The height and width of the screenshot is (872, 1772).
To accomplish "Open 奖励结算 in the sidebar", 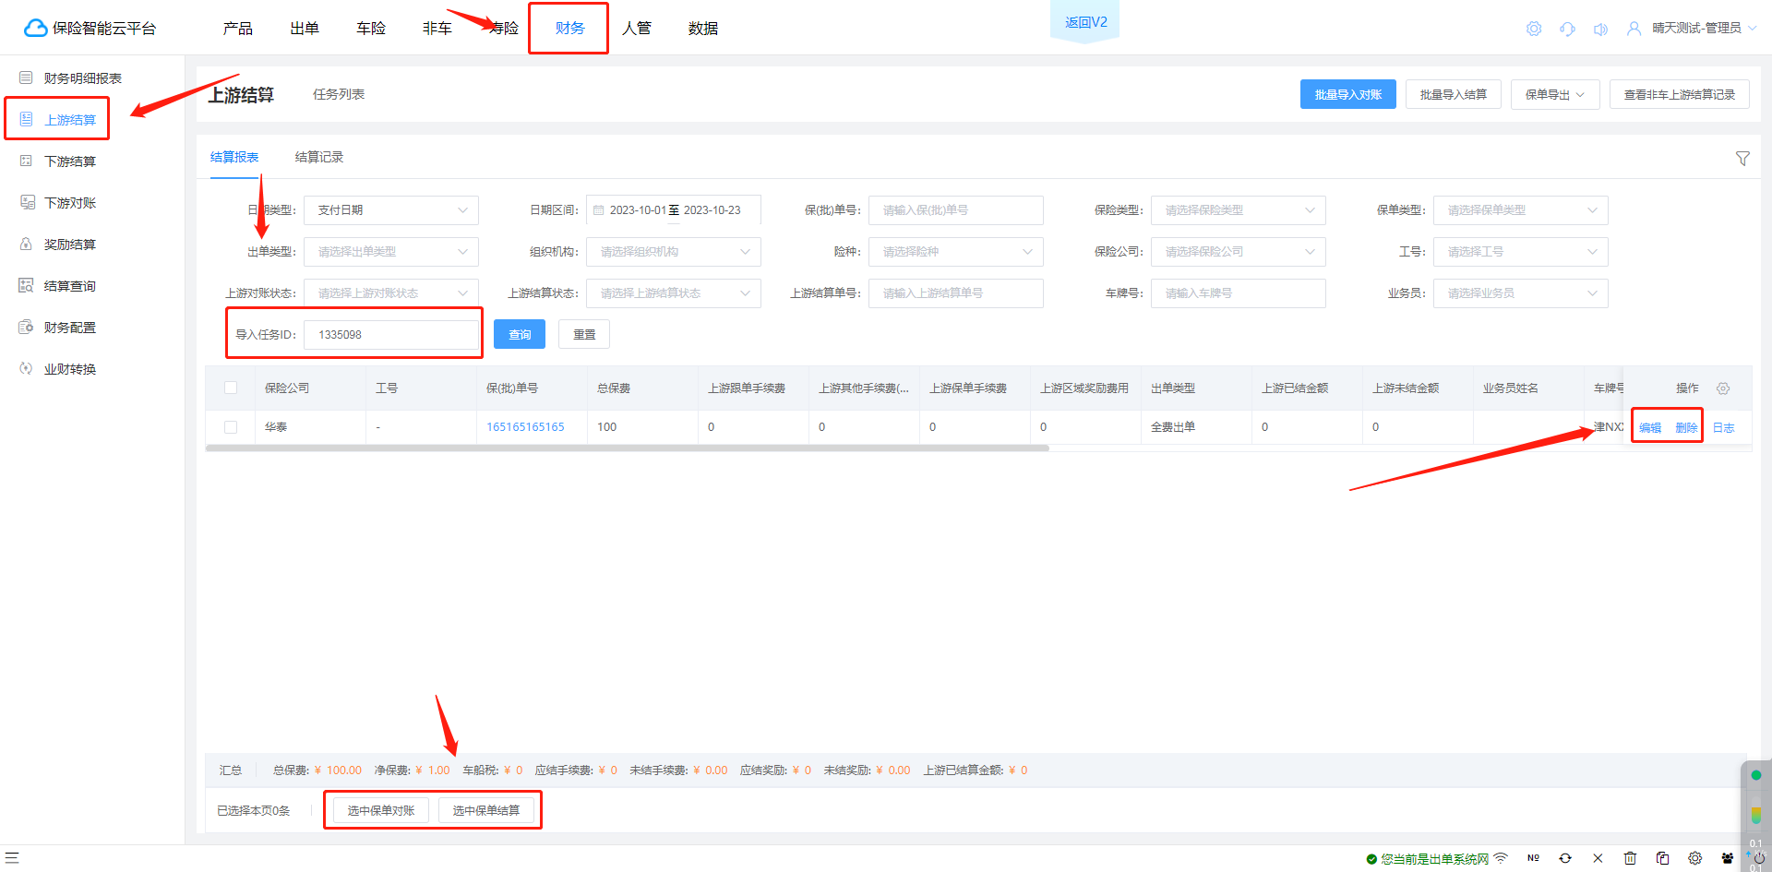I will click(x=69, y=245).
